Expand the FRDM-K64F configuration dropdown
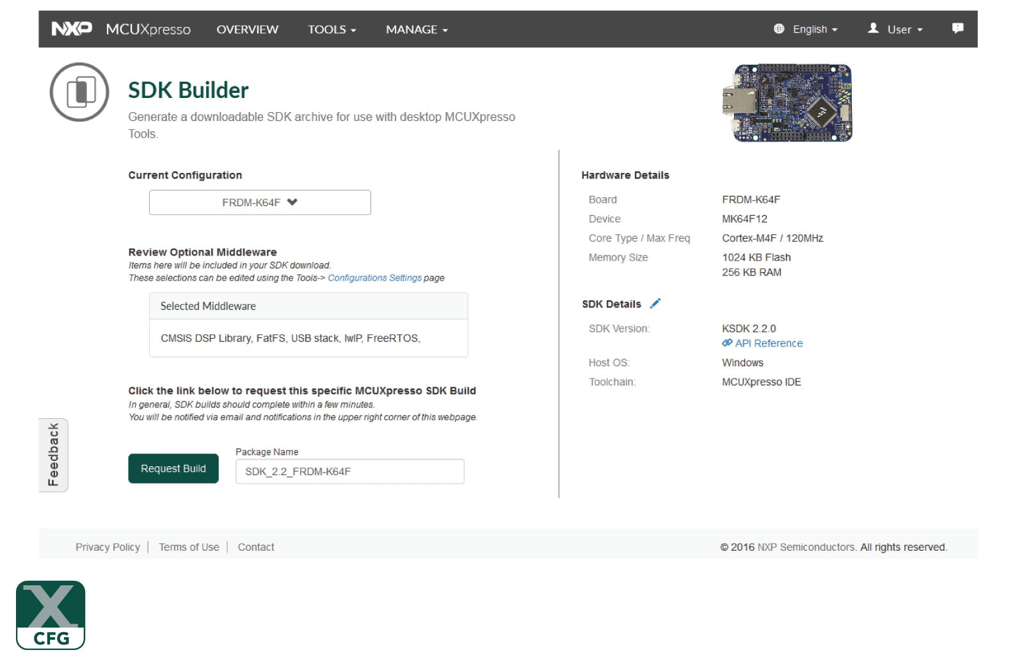The image size is (1015, 666). click(x=260, y=202)
